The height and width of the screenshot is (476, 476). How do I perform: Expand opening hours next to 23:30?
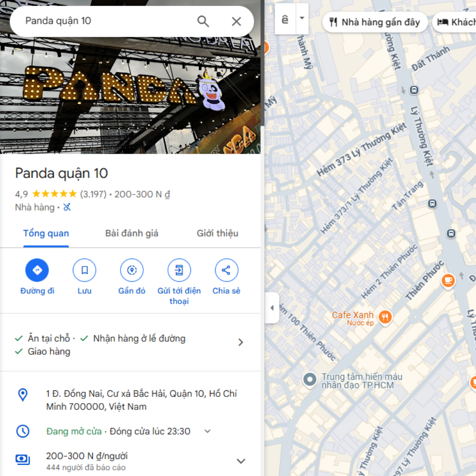pos(208,431)
